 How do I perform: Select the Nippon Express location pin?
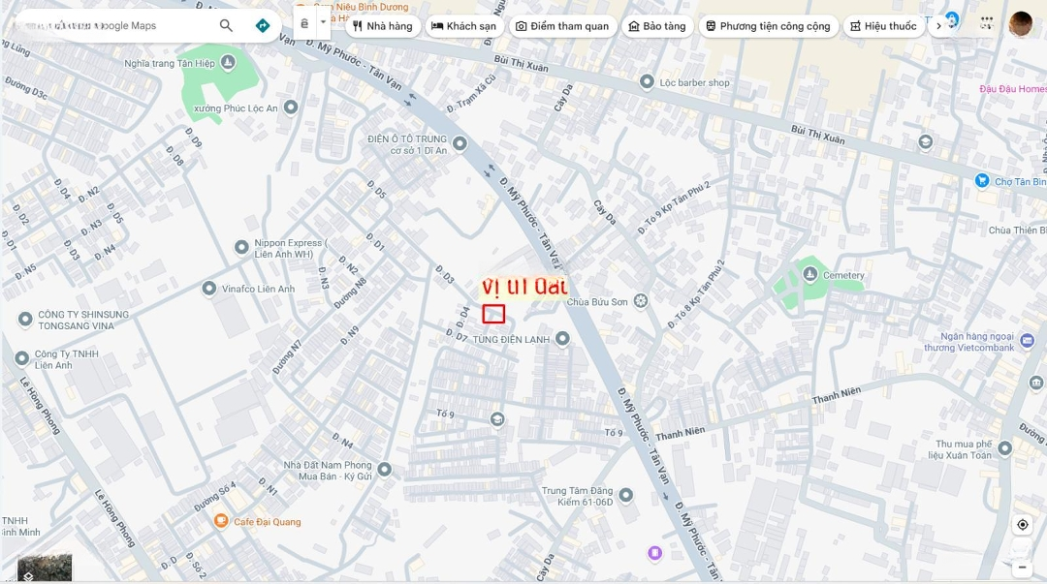pyautogui.click(x=241, y=248)
